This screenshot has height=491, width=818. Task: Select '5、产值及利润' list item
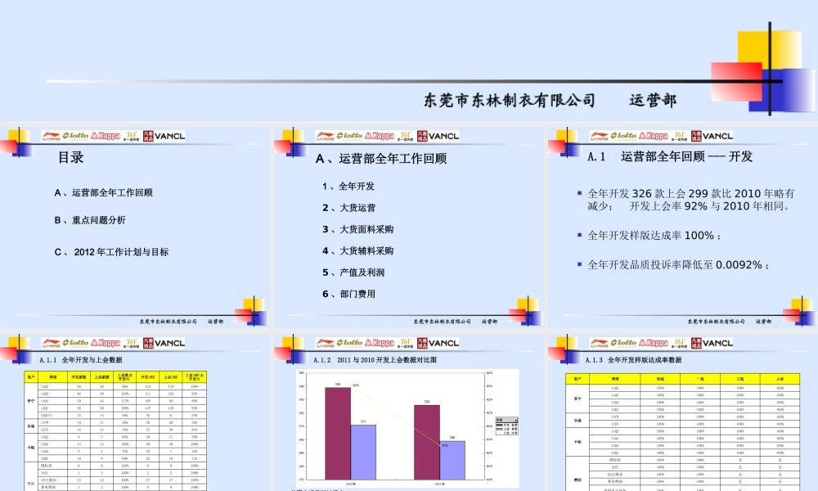tap(353, 273)
